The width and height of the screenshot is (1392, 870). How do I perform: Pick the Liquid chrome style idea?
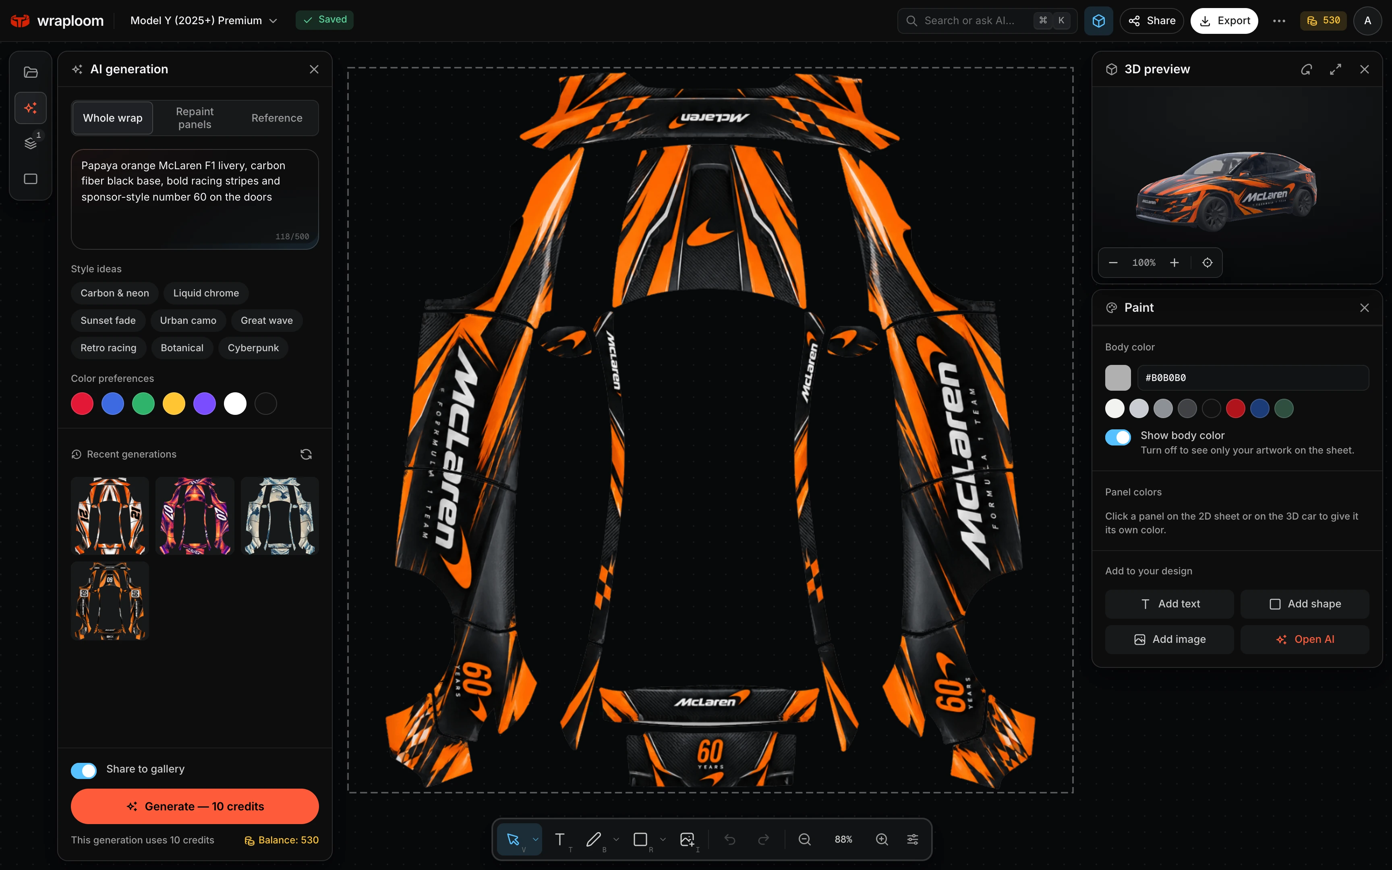click(x=206, y=293)
